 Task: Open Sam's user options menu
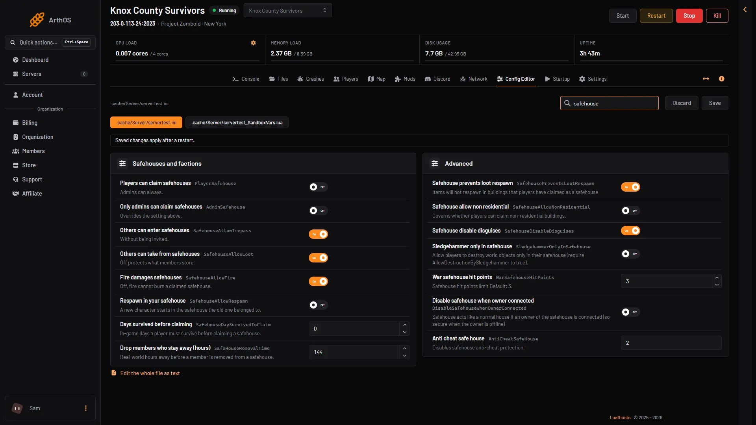click(85, 408)
